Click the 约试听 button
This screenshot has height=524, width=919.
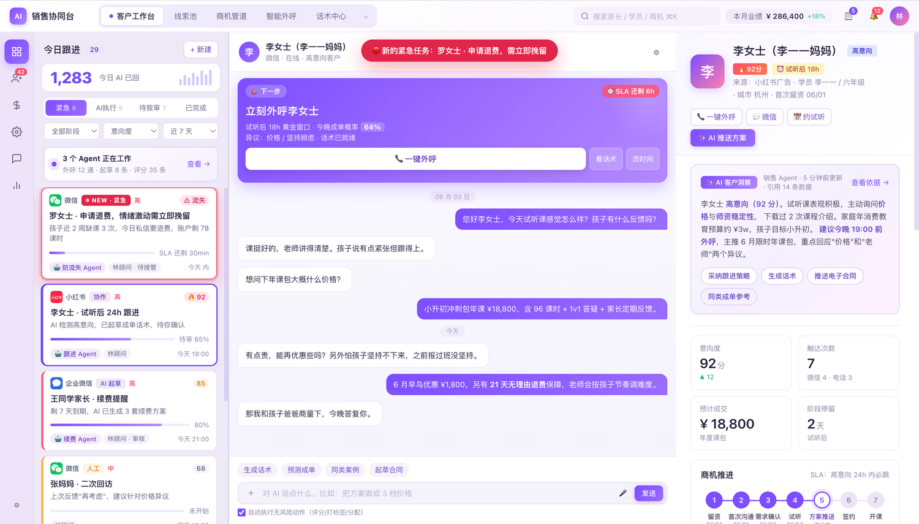coord(809,116)
